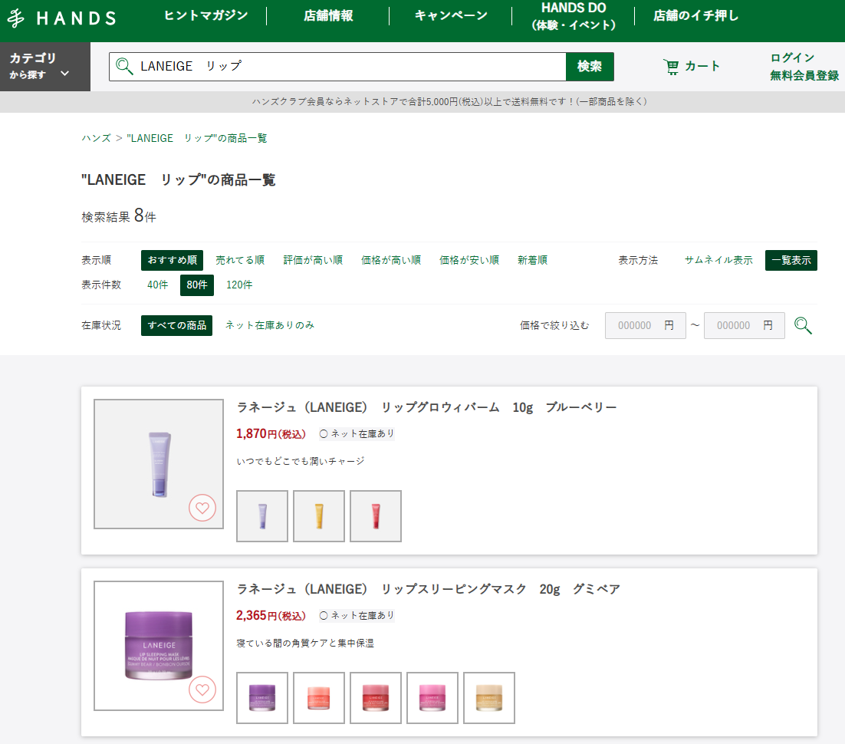
Task: Switch to サムネイル表示 view
Action: (718, 261)
